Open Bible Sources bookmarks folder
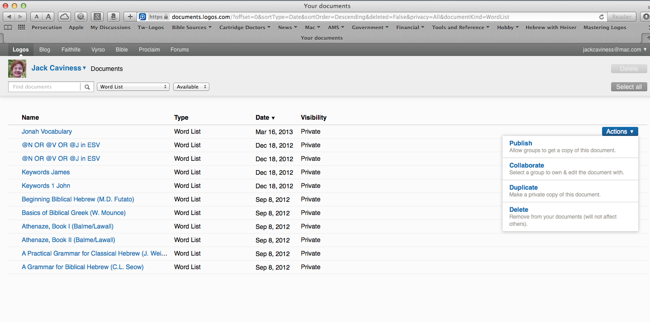 tap(192, 28)
